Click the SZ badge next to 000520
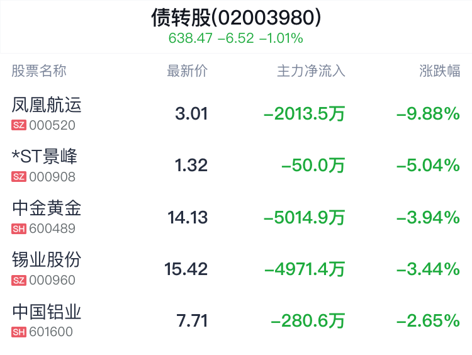Viewport: 472px width, 355px height. coord(19,125)
